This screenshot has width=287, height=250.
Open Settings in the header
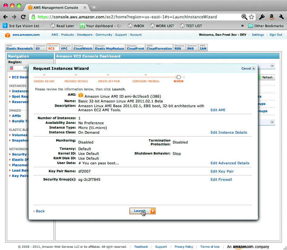(x=258, y=35)
